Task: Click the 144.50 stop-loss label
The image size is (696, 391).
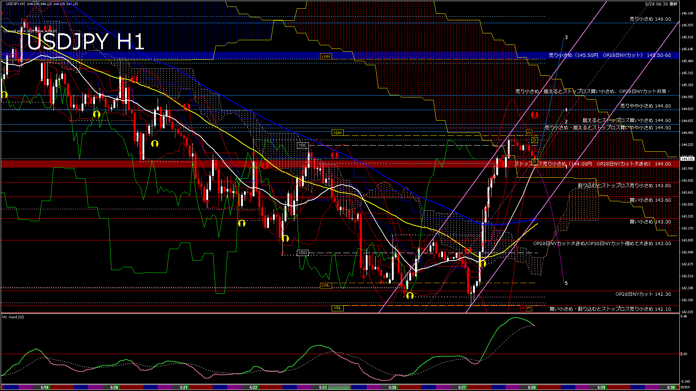Action: (608, 128)
